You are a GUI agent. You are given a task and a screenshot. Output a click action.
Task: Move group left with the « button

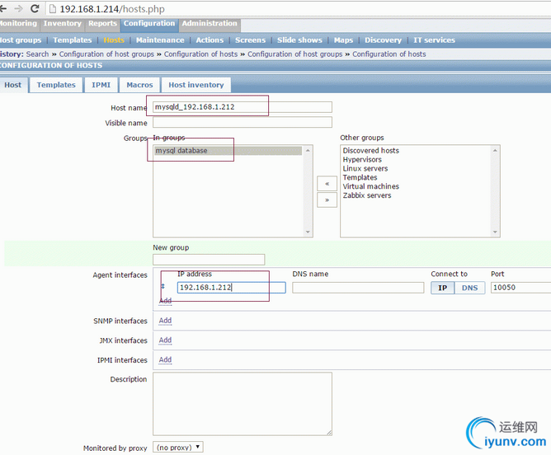tap(327, 184)
